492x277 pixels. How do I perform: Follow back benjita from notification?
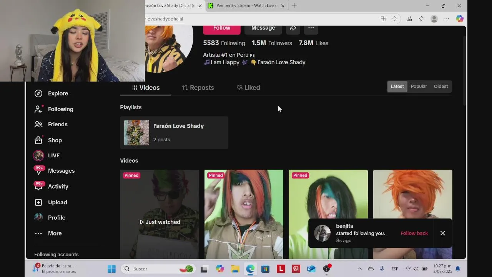414,234
